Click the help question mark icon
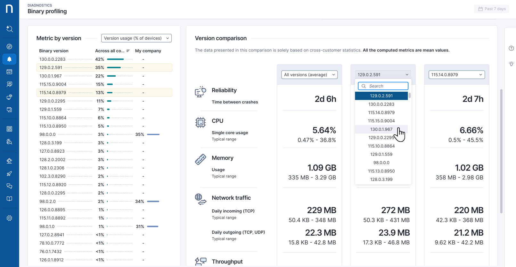This screenshot has height=267, width=516. (x=511, y=48)
